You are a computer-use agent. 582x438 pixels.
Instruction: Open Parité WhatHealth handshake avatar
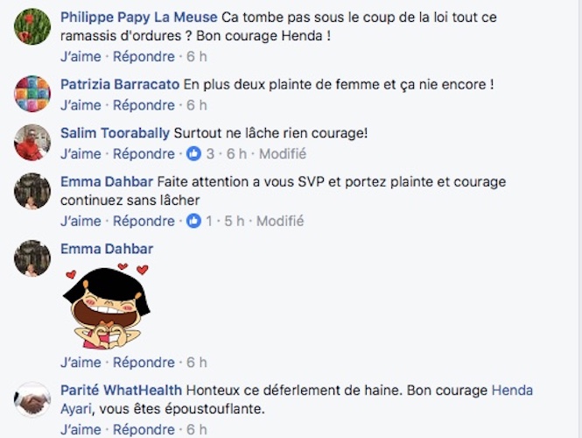click(32, 399)
